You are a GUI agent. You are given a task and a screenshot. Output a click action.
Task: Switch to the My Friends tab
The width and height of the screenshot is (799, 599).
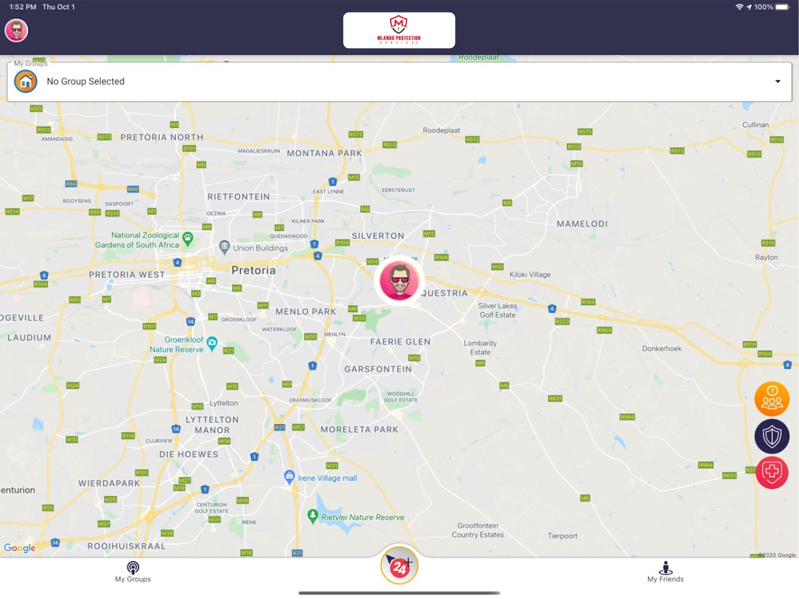pos(665,572)
